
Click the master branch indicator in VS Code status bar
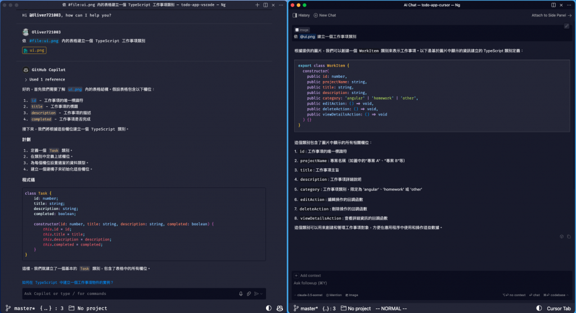[21, 308]
